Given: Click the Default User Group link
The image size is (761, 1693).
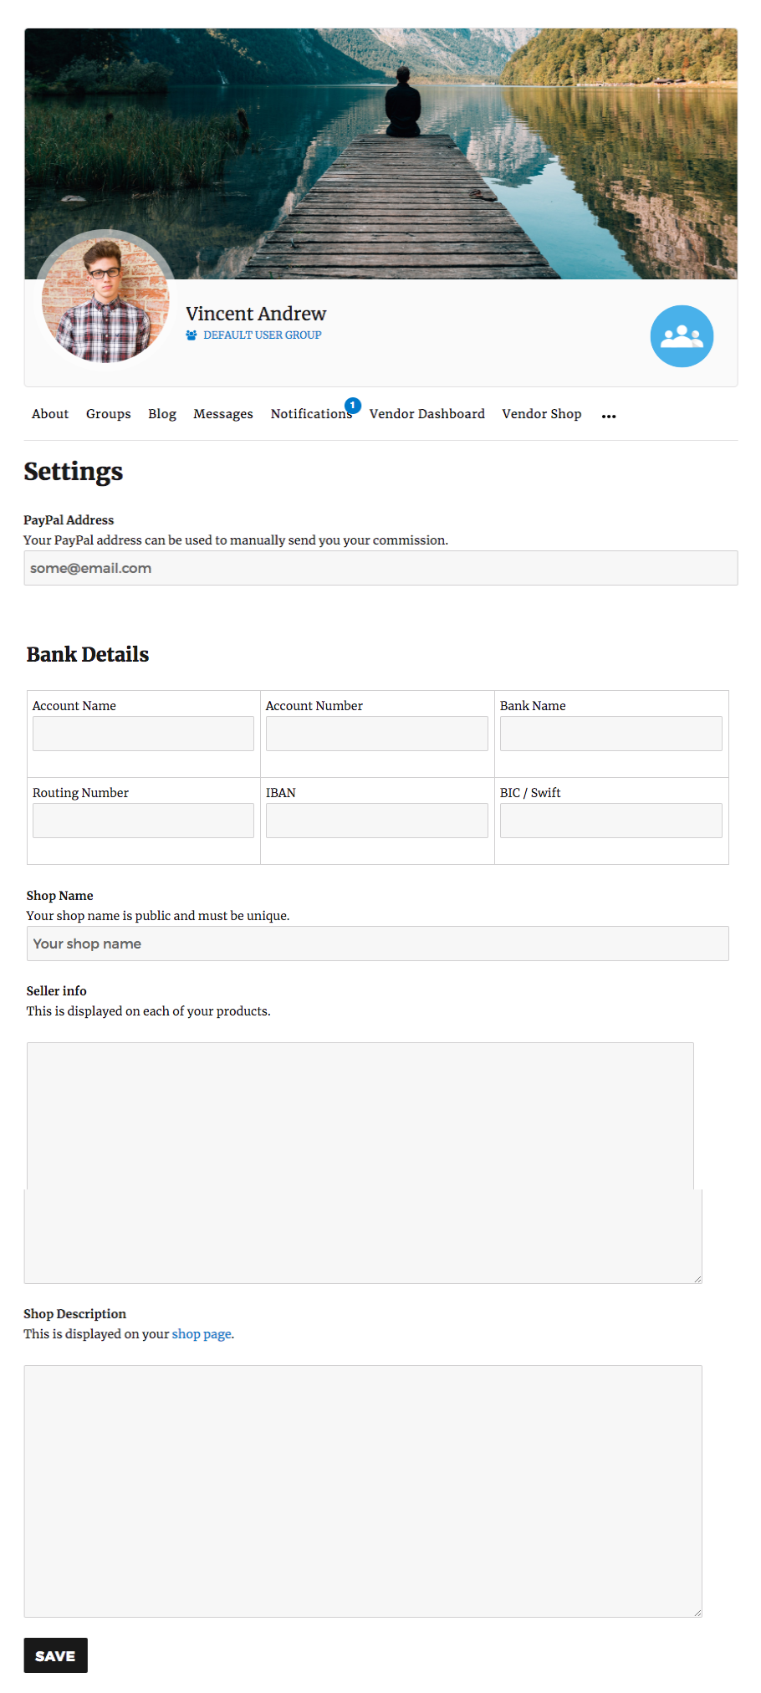Looking at the screenshot, I should click(x=263, y=335).
